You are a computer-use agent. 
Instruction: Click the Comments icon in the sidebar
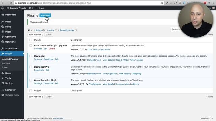point(3,37)
